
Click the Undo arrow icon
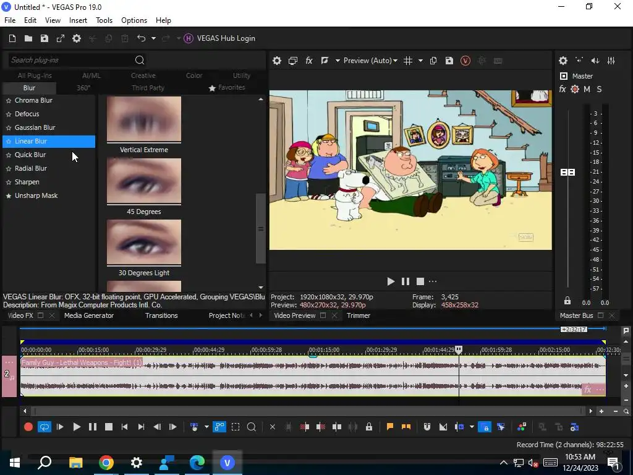[x=141, y=38]
